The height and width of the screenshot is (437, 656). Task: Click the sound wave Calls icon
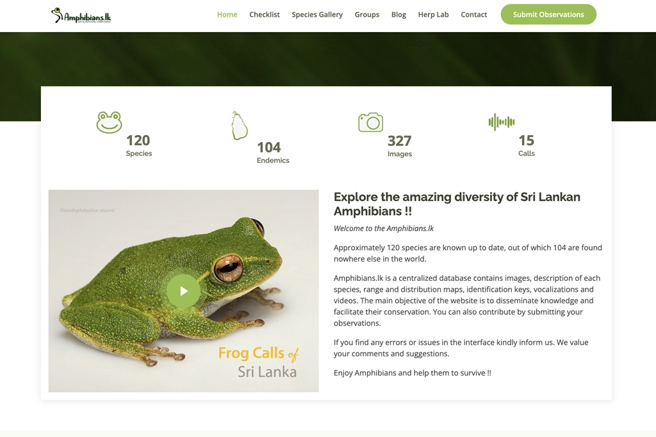click(x=501, y=122)
